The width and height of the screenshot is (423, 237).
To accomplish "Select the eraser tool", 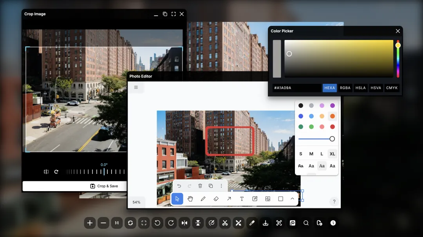I will point(216,199).
